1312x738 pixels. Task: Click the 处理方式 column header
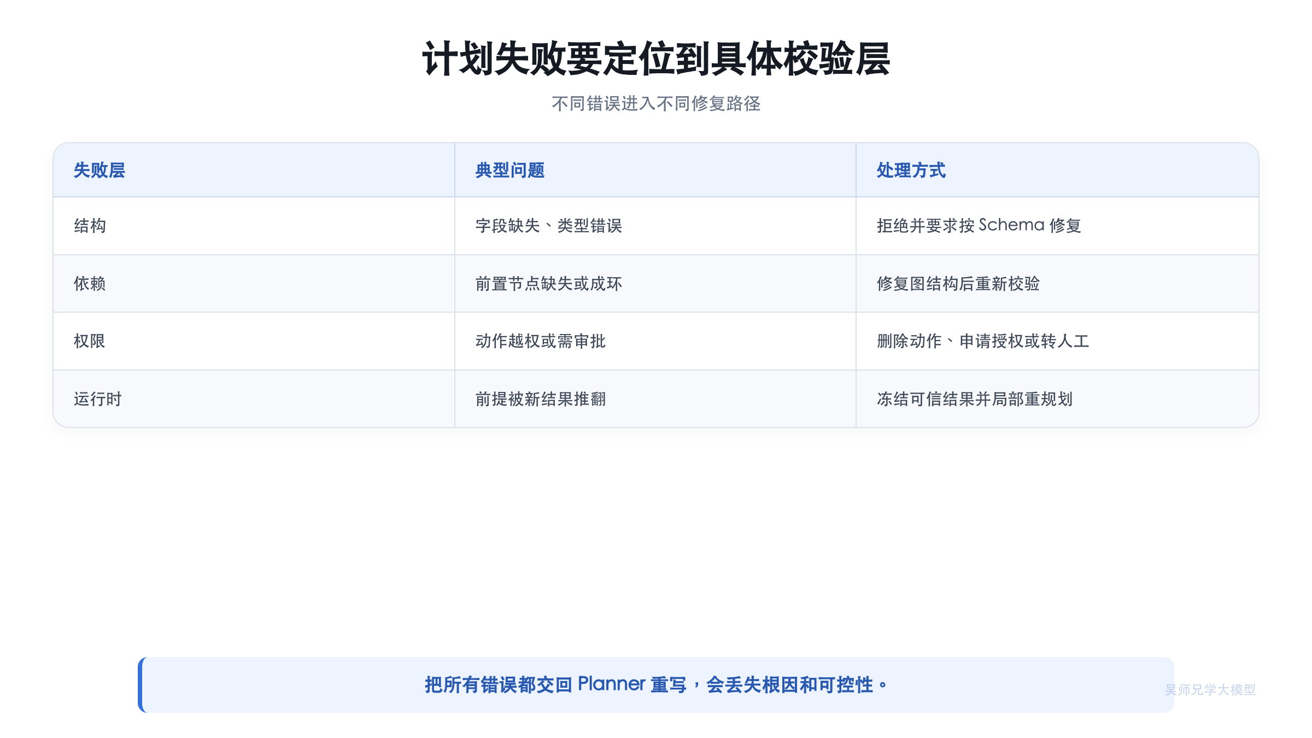[x=1057, y=170]
